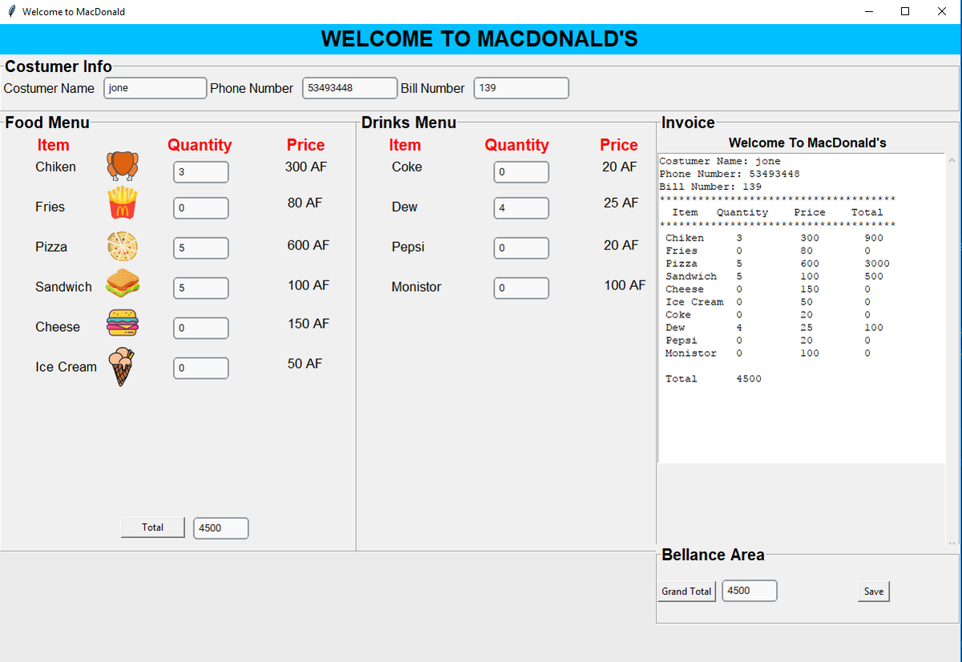Click the "Dew" label in Drinks Menu
962x662 pixels.
click(x=405, y=207)
